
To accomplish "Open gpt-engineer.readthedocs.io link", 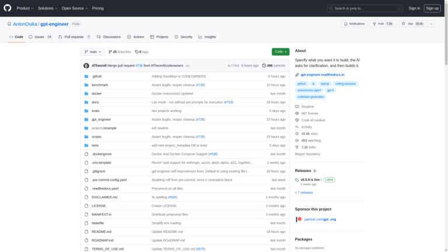I will coord(322,75).
